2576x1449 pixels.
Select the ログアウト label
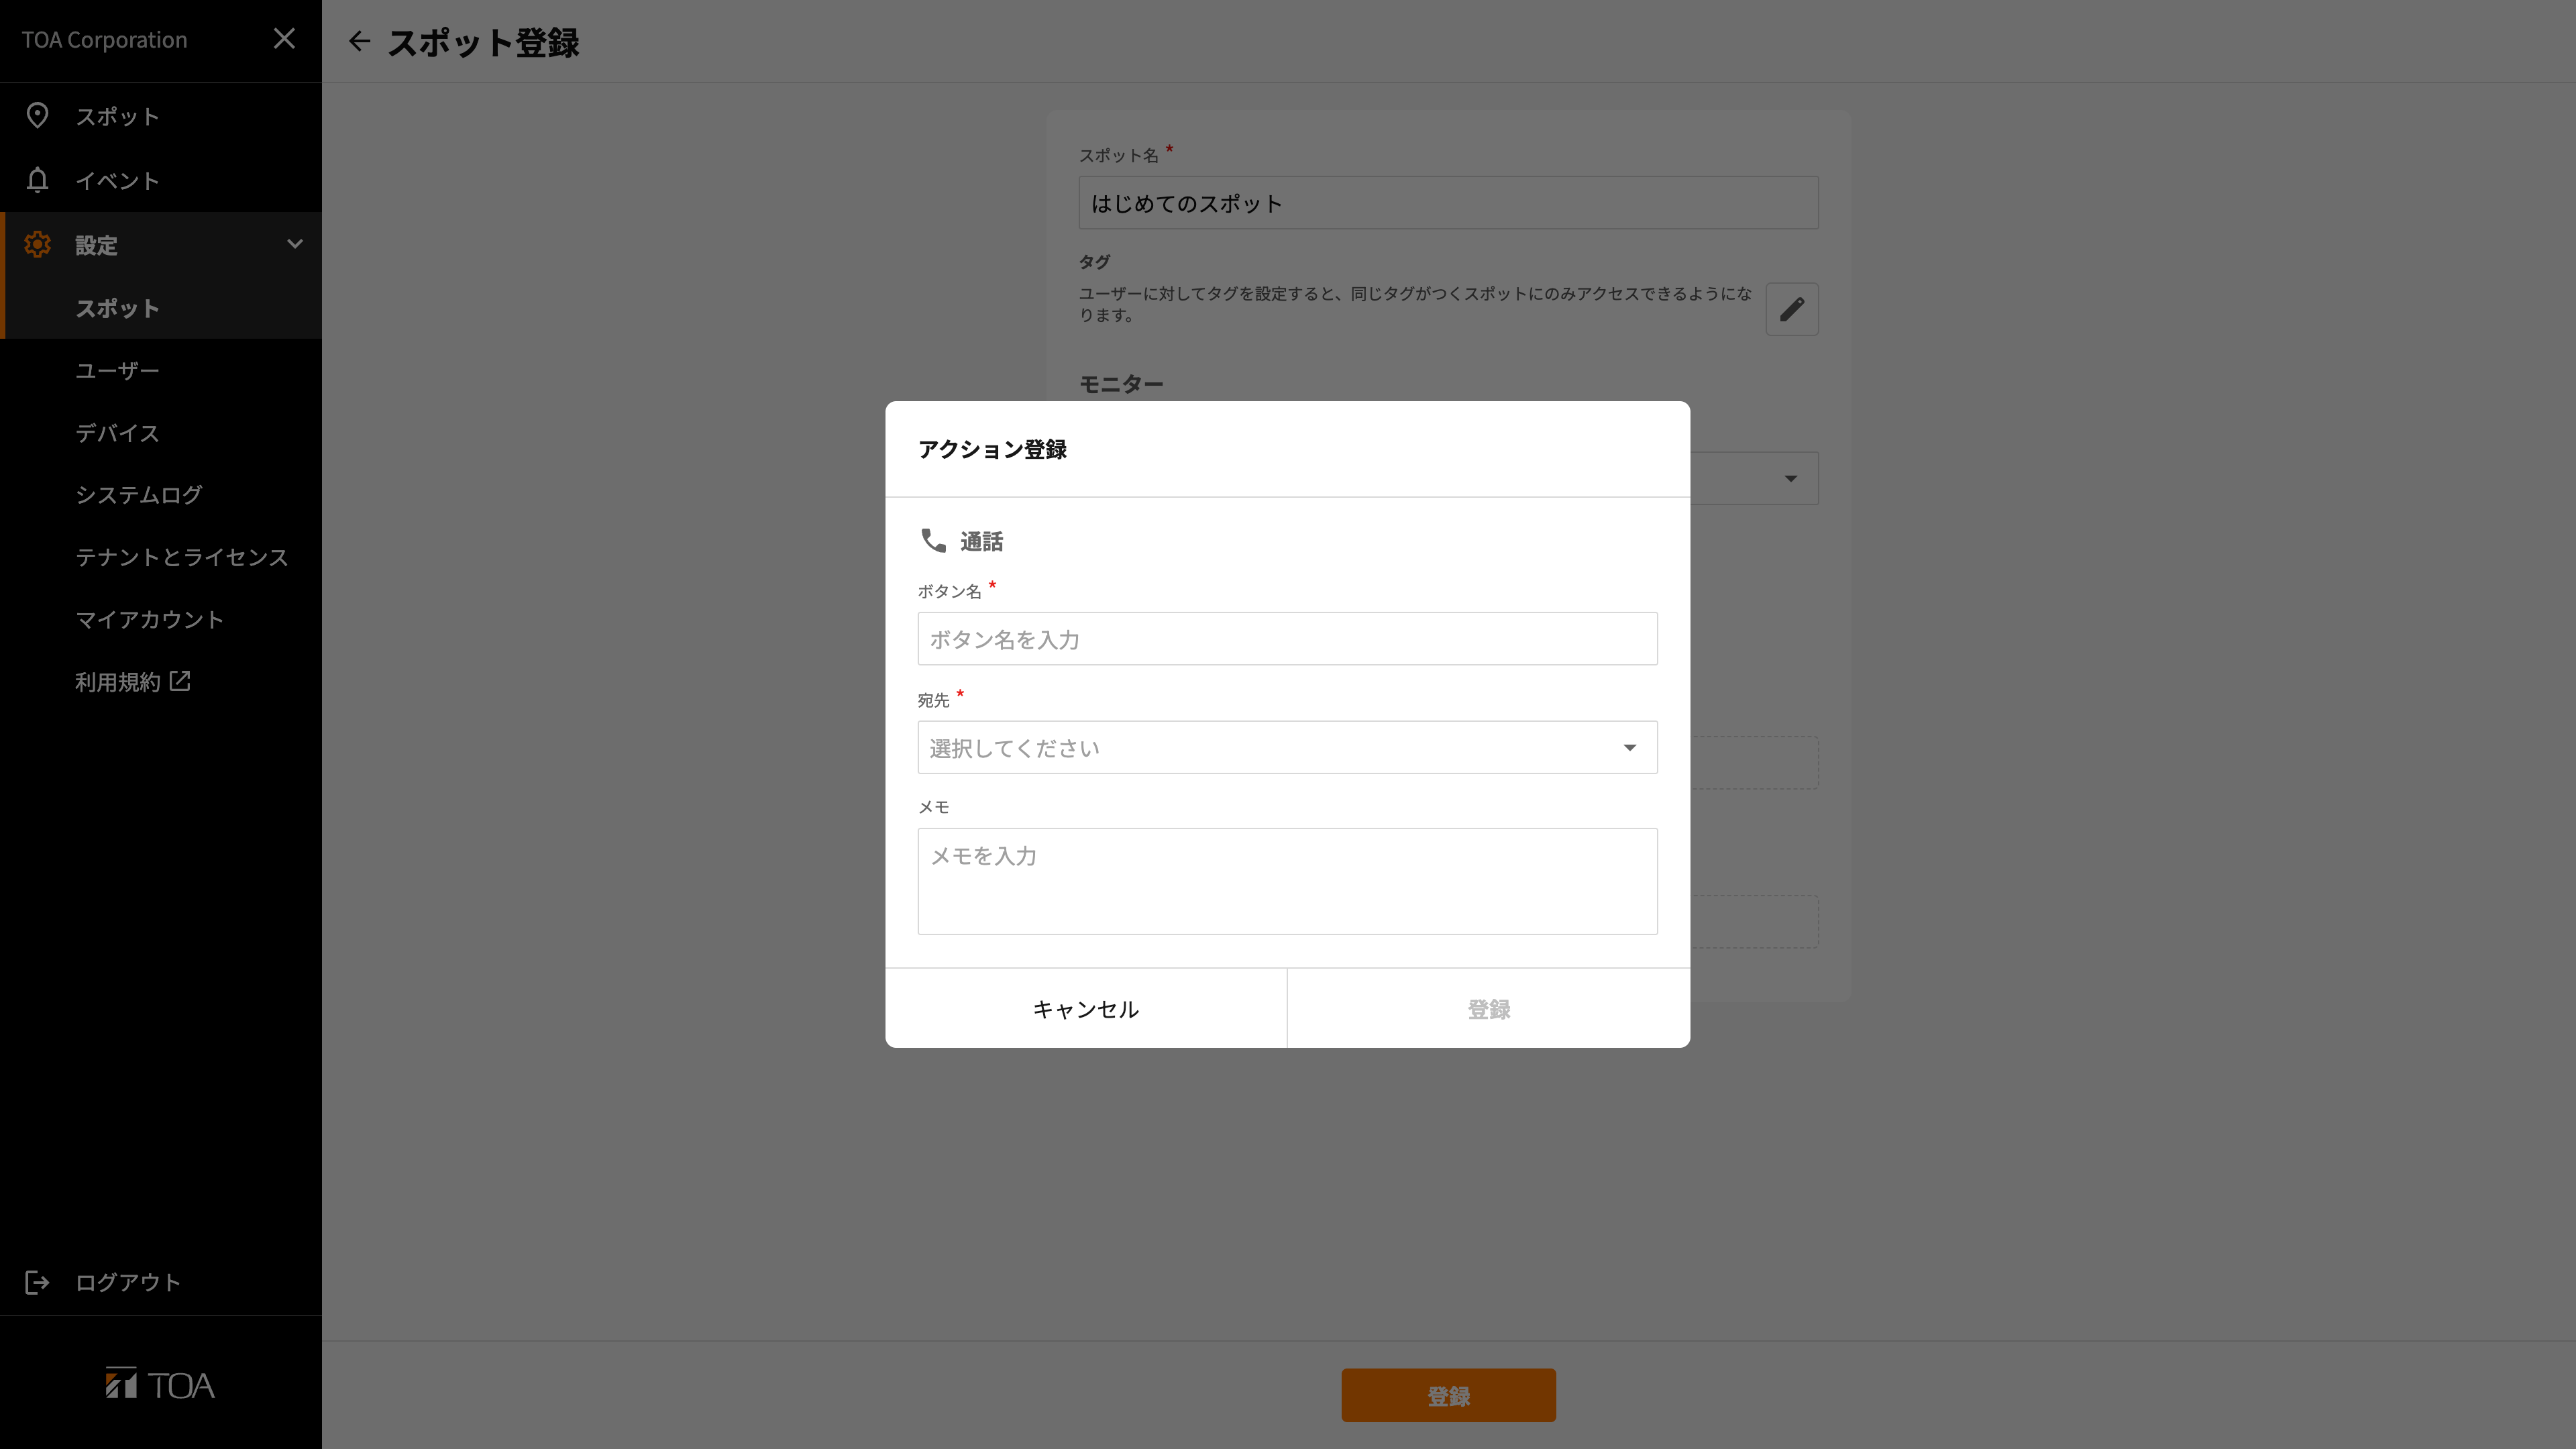(x=128, y=1283)
